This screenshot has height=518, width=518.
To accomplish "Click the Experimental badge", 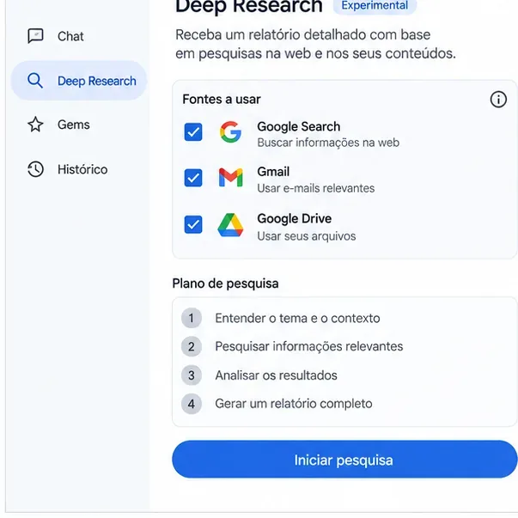I will (375, 6).
